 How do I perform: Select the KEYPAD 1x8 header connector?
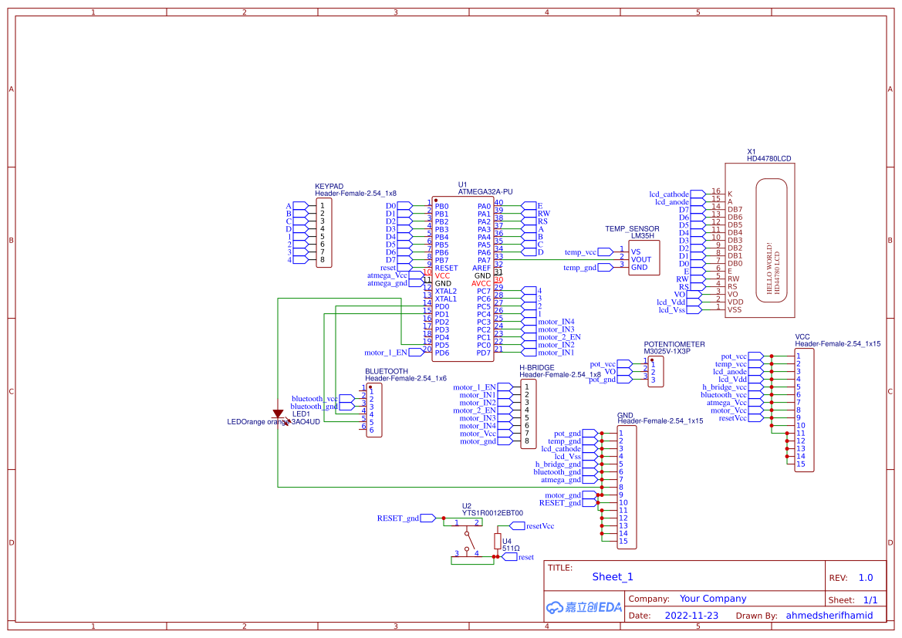(324, 233)
